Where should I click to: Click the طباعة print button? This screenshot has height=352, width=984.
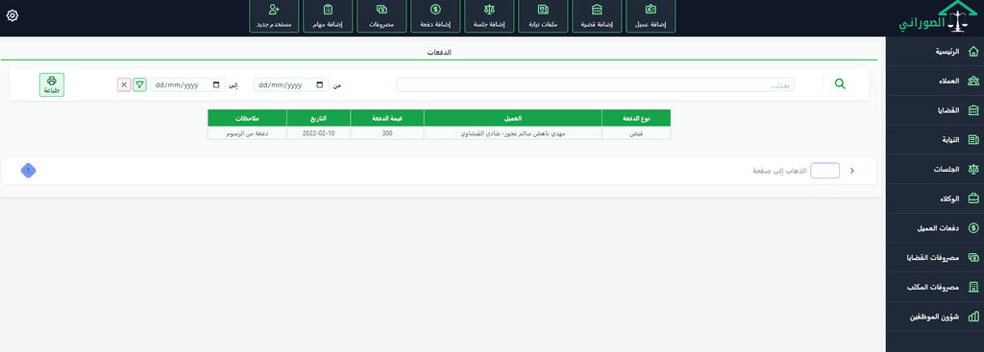coord(52,84)
